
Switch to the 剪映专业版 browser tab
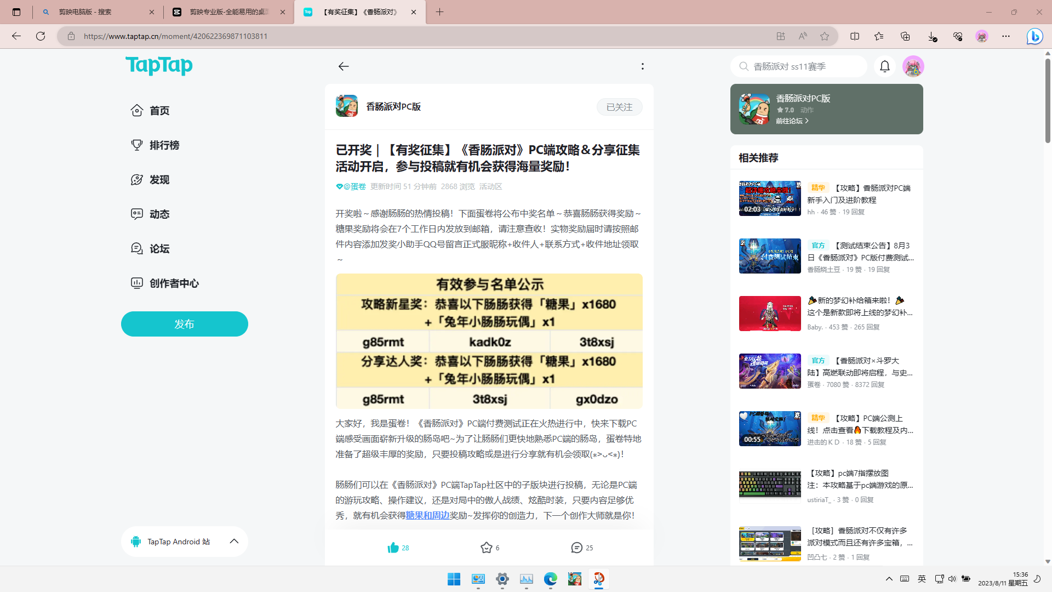click(x=229, y=12)
